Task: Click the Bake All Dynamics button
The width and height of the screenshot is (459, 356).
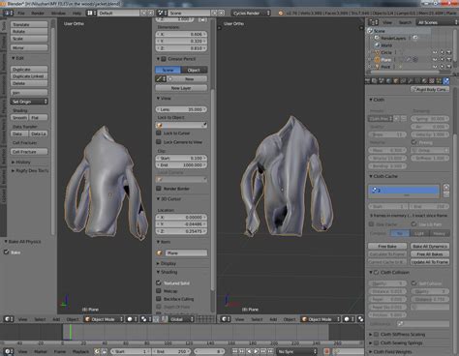Action: coord(430,246)
